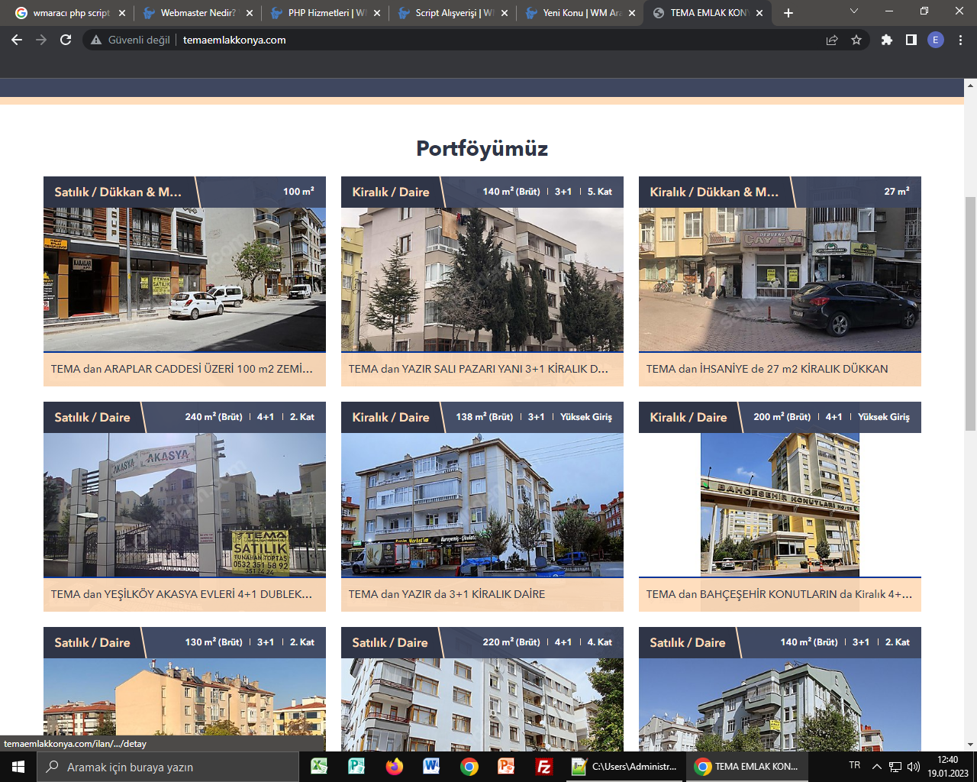This screenshot has height=782, width=977.
Task: Click the not-secure warning icon
Action: tap(96, 40)
